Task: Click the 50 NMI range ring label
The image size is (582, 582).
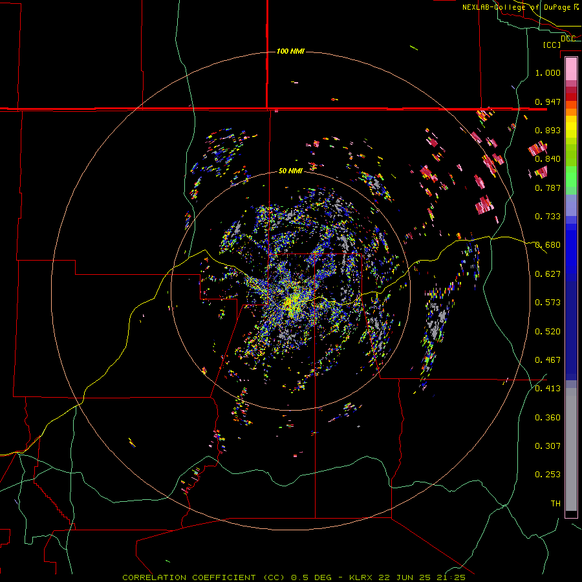Action: click(x=290, y=171)
